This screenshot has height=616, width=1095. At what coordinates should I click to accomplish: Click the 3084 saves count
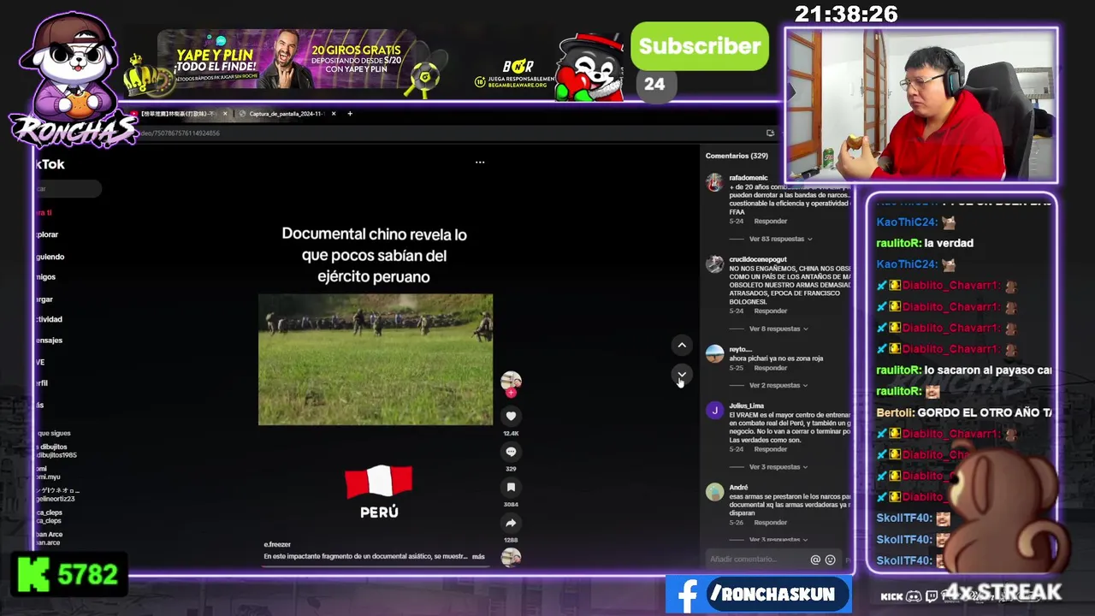click(511, 505)
